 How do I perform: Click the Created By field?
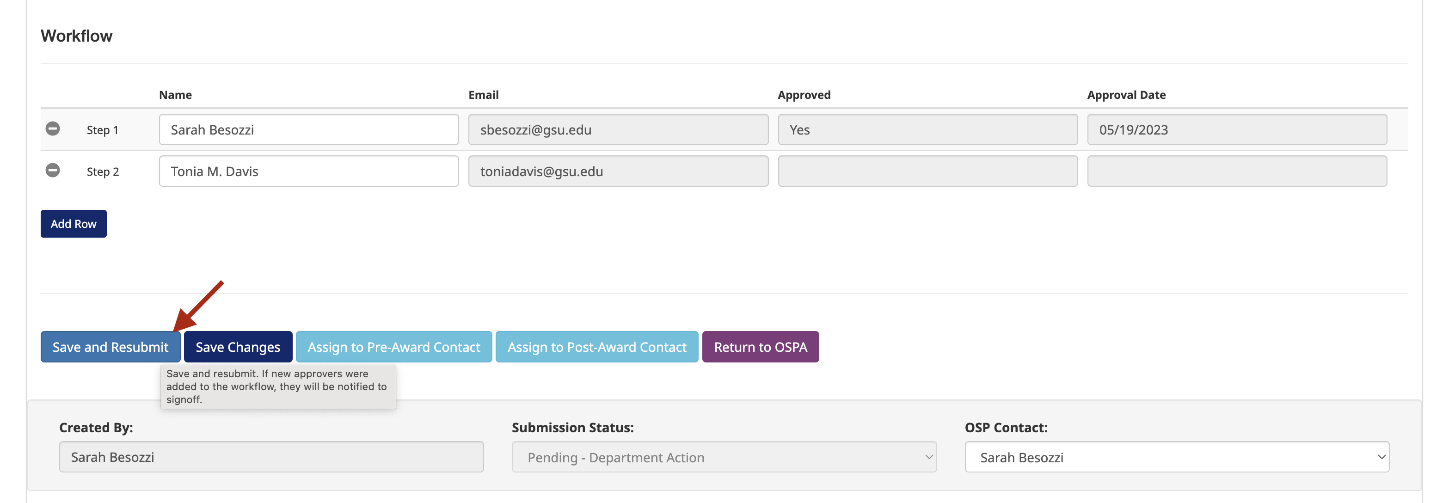[x=271, y=457]
